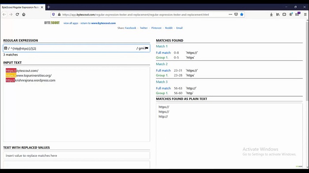The image size is (309, 173).
Task: Click the browser Forward arrow
Action: [11, 15]
